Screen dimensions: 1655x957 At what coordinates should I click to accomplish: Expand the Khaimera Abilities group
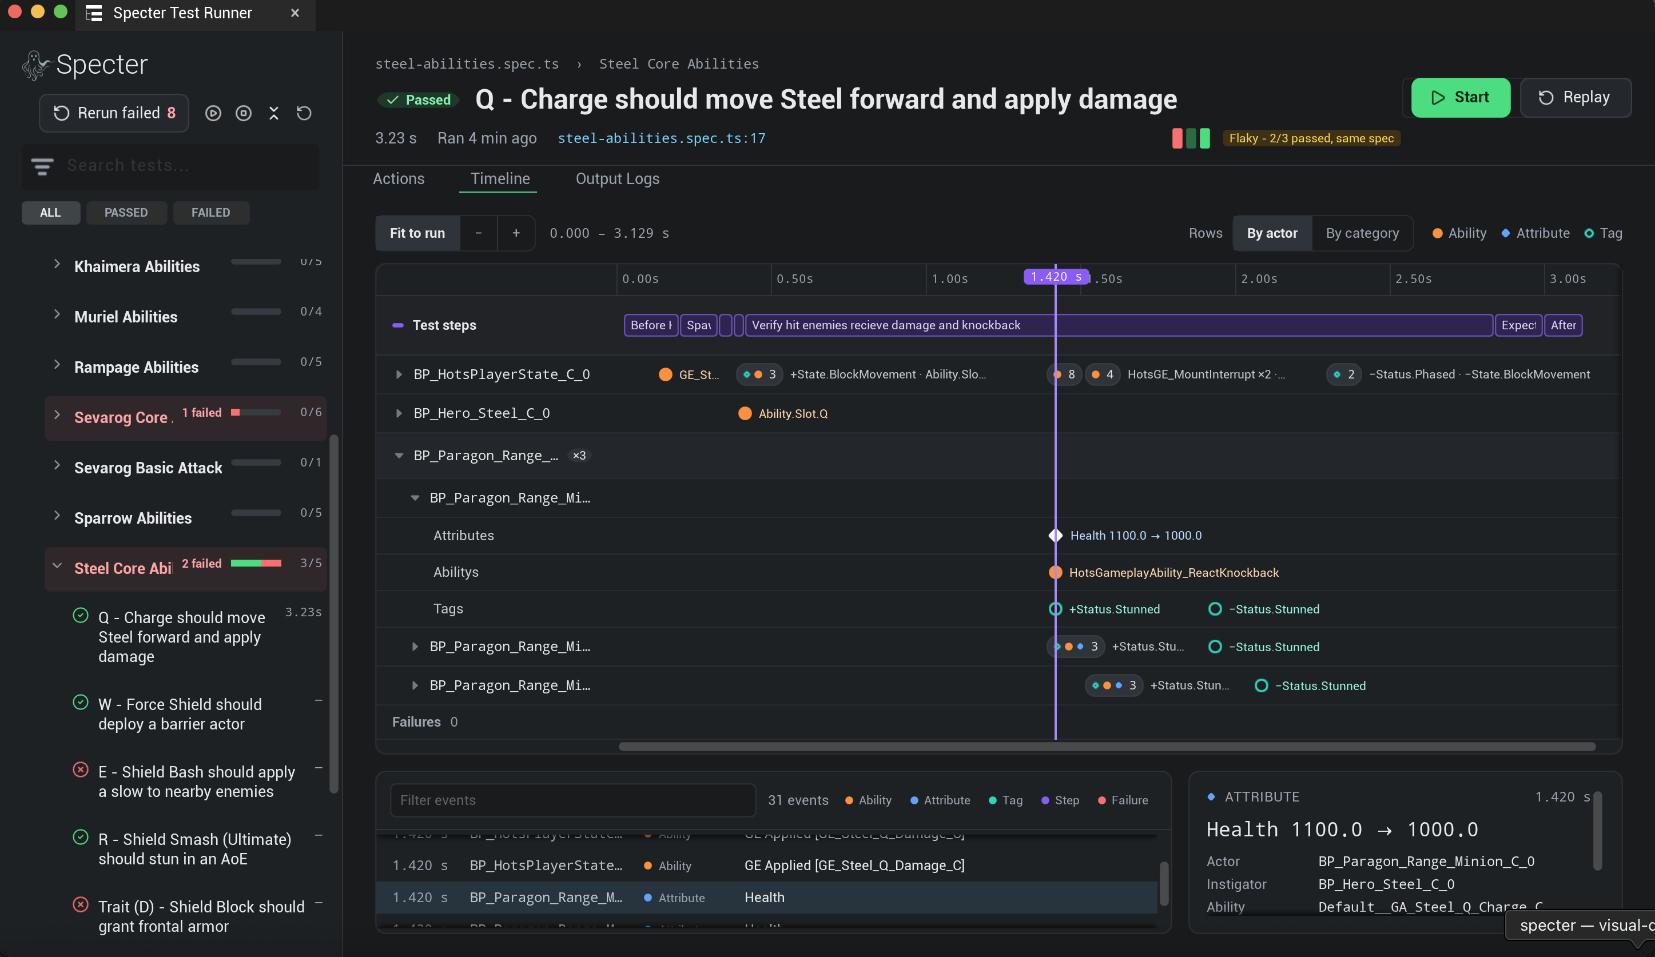[x=57, y=264]
